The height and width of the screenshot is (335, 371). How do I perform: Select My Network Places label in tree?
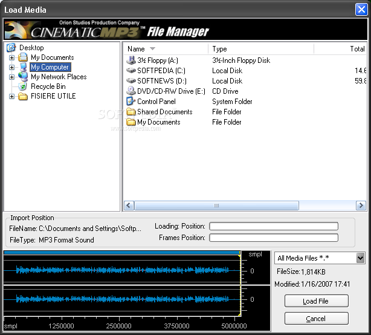click(59, 77)
